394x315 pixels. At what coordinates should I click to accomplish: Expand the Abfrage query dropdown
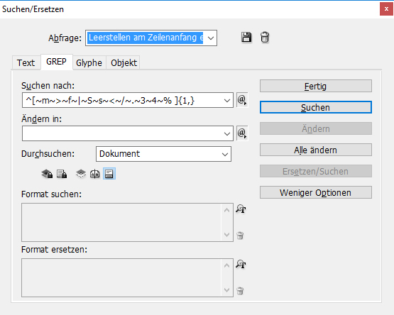tap(211, 38)
